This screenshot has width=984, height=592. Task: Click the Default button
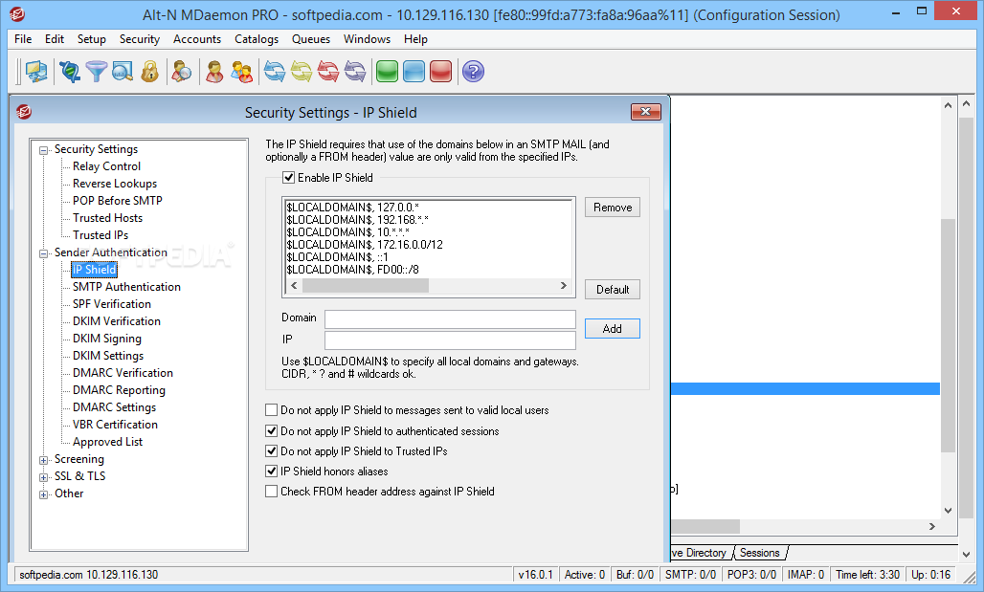click(613, 289)
